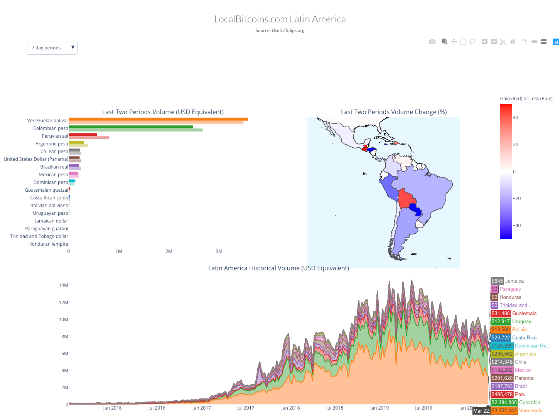Click the Zoom In plus icon
The width and height of the screenshot is (560, 420).
485,42
